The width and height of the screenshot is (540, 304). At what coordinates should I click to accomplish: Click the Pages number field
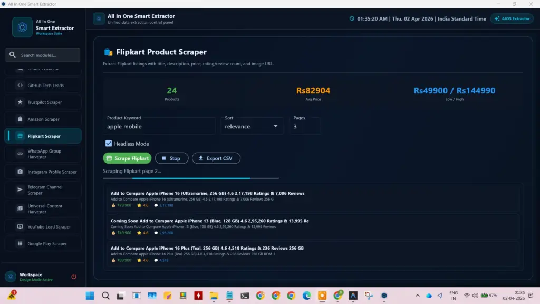[305, 127]
